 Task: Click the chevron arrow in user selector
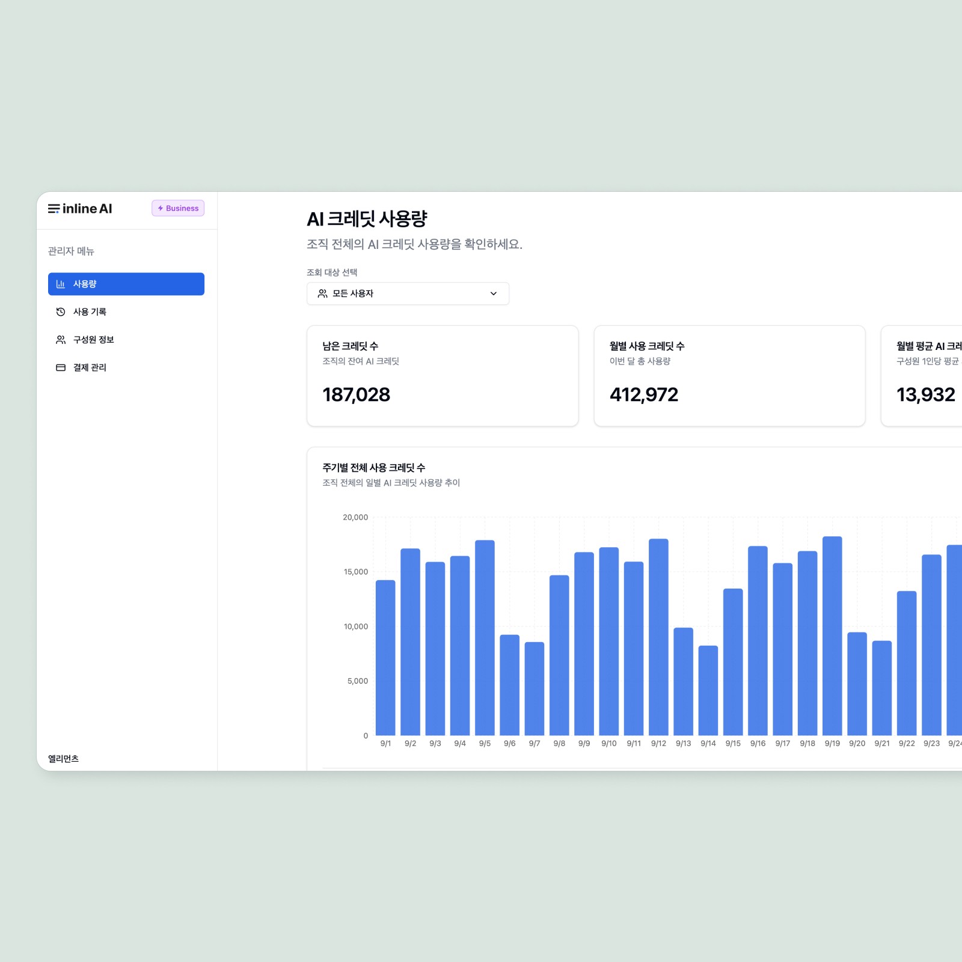494,293
